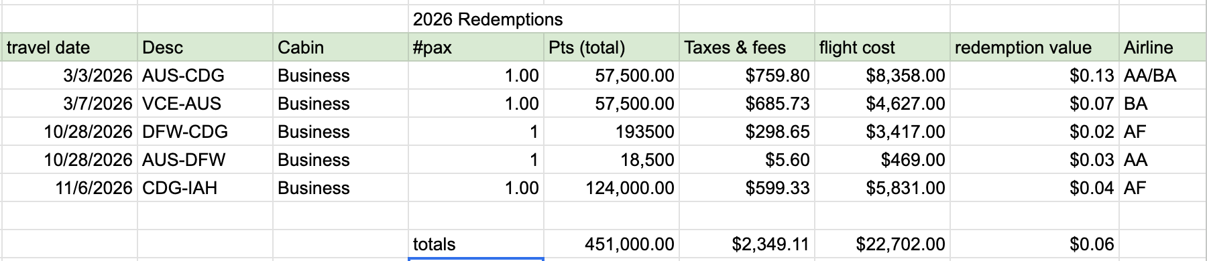This screenshot has width=1207, height=261.
Task: Select the "Taxes & fees" header
Action: pos(747,48)
